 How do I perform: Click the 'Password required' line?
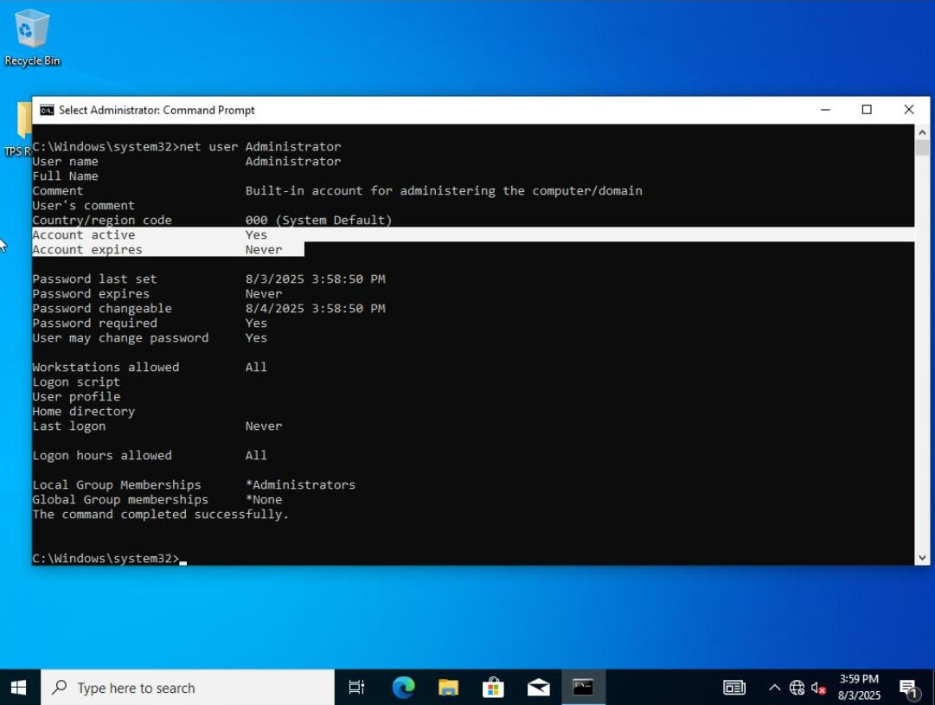[150, 324]
